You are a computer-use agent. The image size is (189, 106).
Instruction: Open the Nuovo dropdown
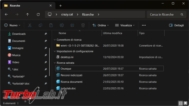tap(12, 25)
